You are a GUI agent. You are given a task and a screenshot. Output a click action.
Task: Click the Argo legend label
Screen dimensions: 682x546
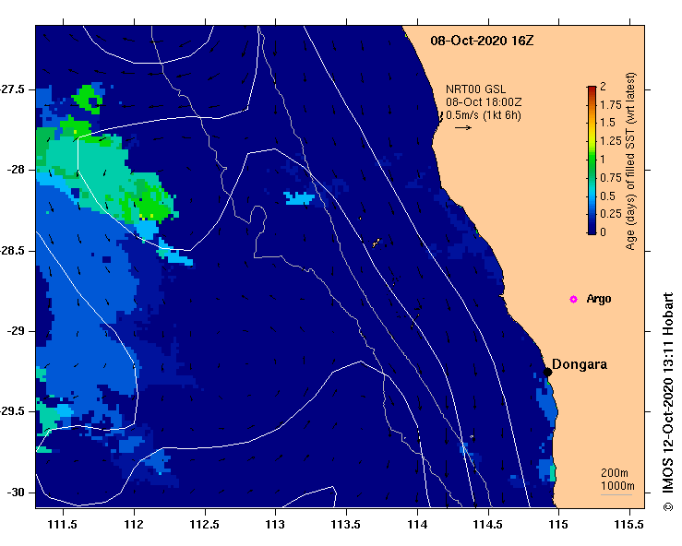click(599, 299)
